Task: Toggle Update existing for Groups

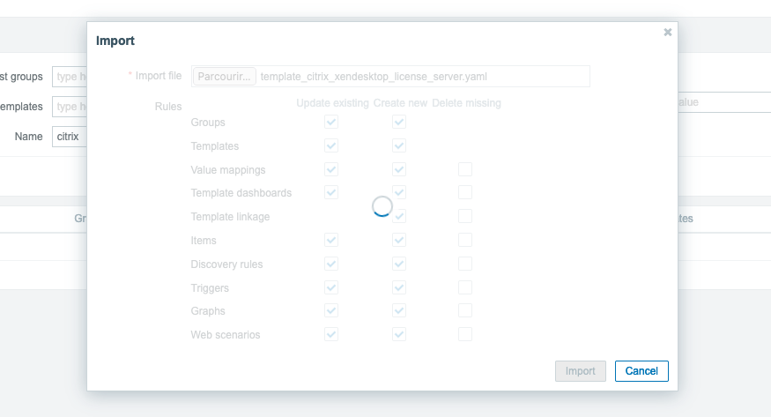Action: coord(331,122)
